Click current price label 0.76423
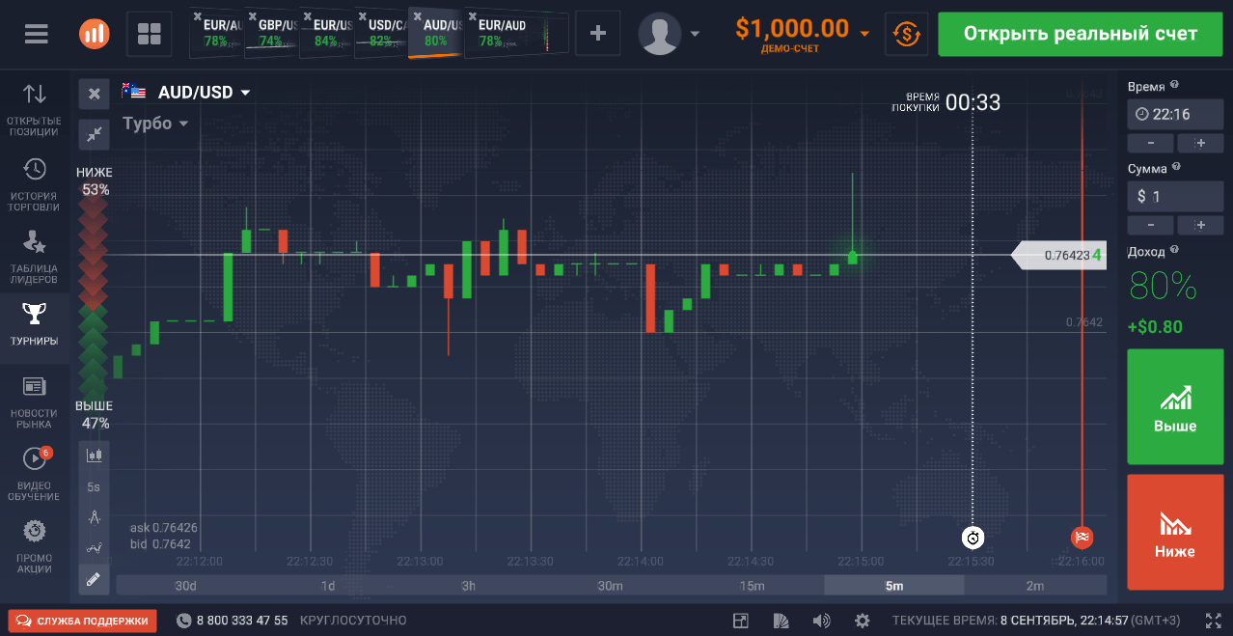Viewport: 1233px width, 636px height. pos(1058,256)
